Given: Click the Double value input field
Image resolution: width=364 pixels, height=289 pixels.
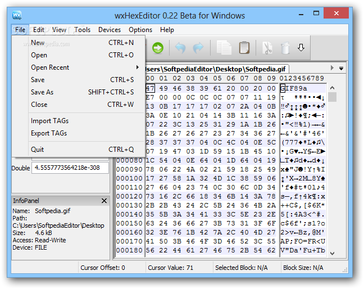Looking at the screenshot, I should click(x=70, y=168).
